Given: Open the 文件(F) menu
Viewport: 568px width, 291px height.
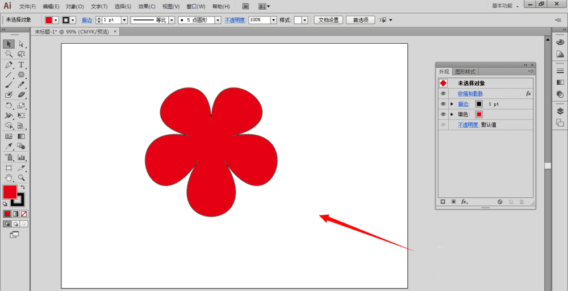Looking at the screenshot, I should 27,6.
